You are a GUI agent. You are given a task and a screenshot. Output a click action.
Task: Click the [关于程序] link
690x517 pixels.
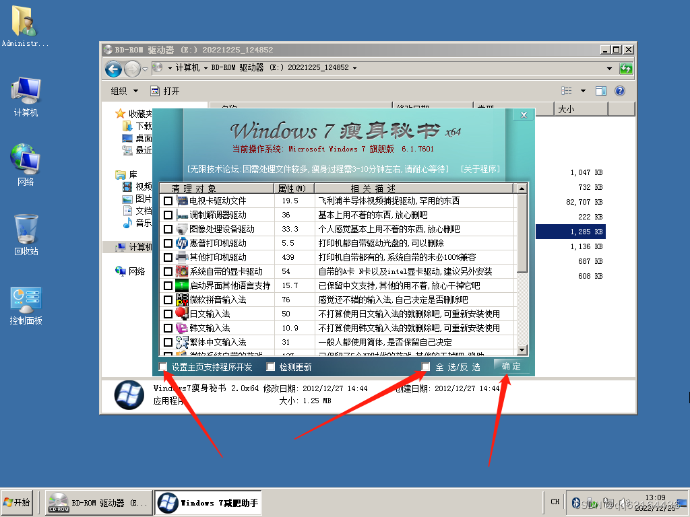pyautogui.click(x=480, y=169)
